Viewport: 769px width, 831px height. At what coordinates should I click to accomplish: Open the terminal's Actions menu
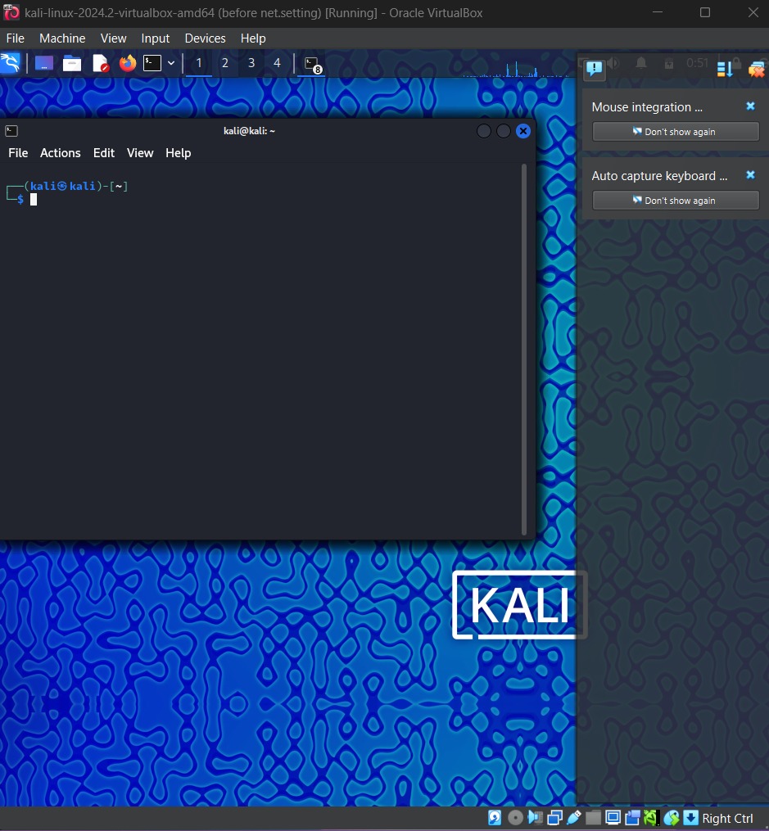tap(61, 152)
